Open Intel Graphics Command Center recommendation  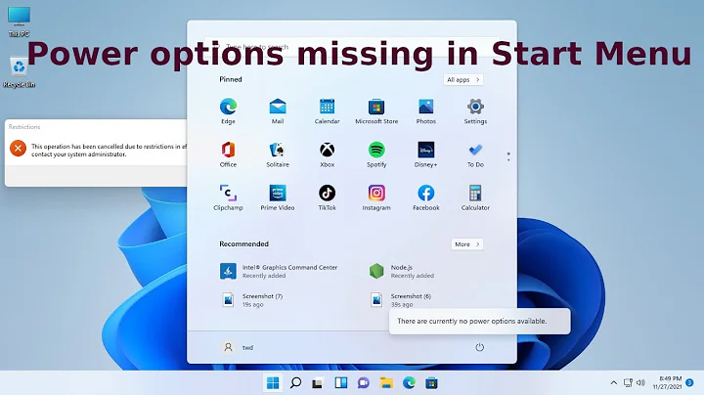(279, 271)
